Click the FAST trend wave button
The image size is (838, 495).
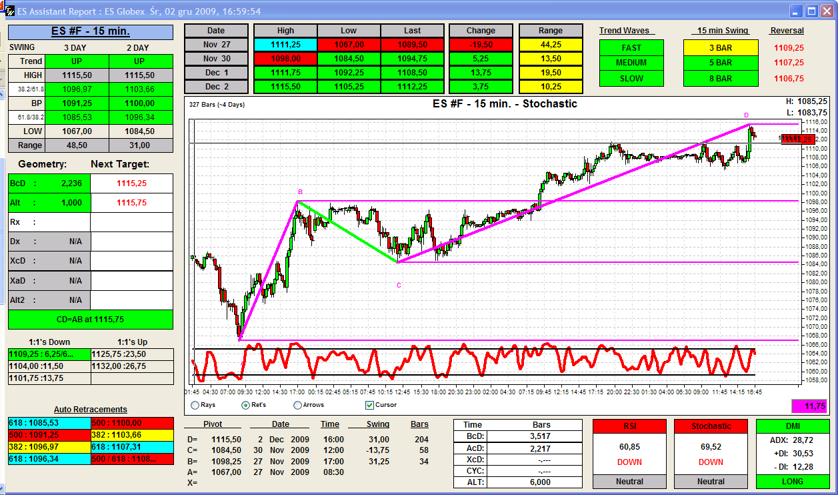click(x=631, y=48)
